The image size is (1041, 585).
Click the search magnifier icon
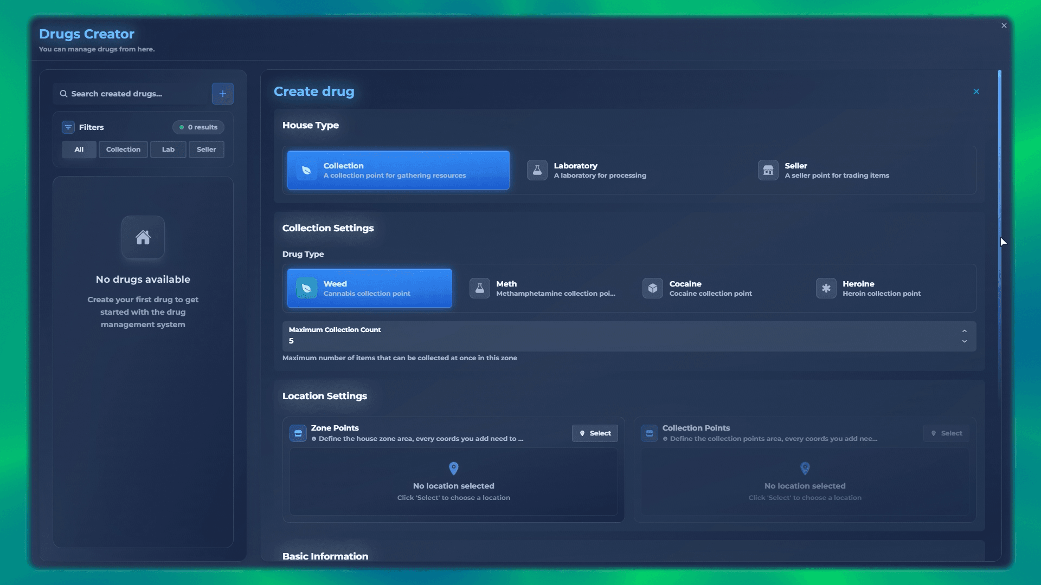pyautogui.click(x=63, y=94)
